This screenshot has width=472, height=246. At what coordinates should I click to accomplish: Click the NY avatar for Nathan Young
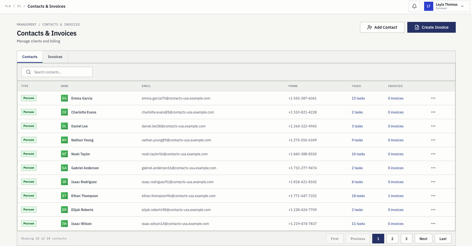[64, 140]
